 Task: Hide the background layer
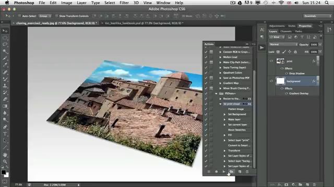271,81
